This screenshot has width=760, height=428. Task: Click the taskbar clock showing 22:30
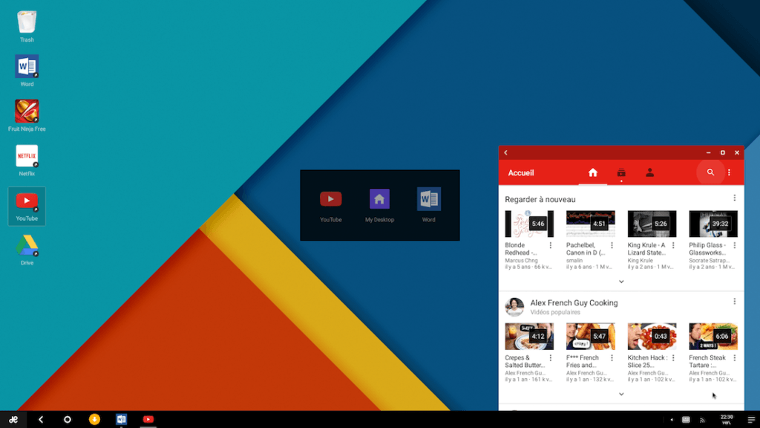coord(727,420)
